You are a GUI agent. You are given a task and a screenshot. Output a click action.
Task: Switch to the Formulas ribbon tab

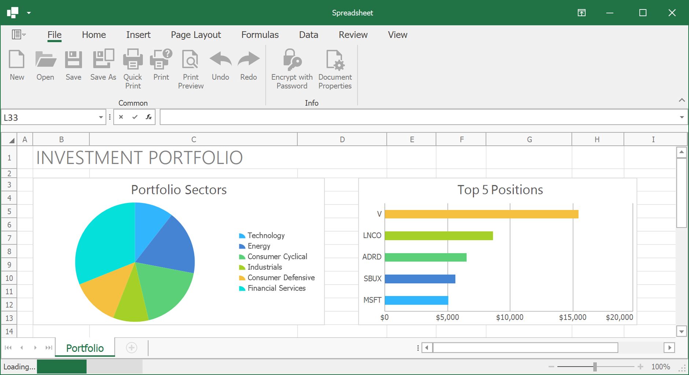tap(260, 35)
